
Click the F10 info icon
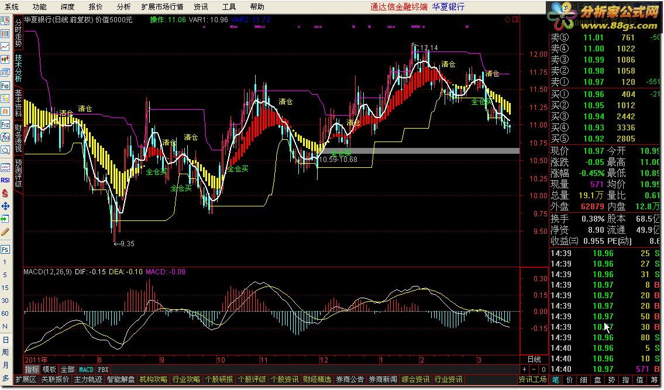(x=5, y=85)
